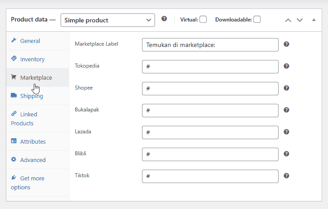Open the Simple product type dropdown
Screen dimensions: 328x209
[108, 20]
